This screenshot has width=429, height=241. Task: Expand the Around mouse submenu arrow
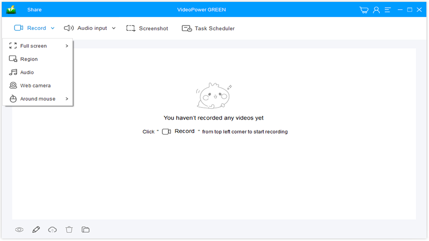click(67, 99)
